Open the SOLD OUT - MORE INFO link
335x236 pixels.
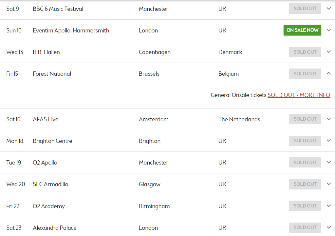pos(299,95)
